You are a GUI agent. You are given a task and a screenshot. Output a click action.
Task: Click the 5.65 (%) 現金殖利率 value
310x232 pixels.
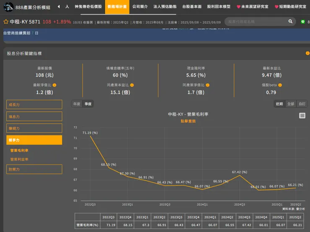(x=196, y=75)
